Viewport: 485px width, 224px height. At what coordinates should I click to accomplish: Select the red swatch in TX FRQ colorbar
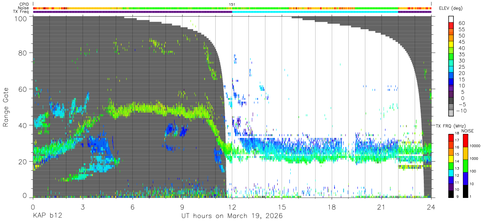click(451, 137)
